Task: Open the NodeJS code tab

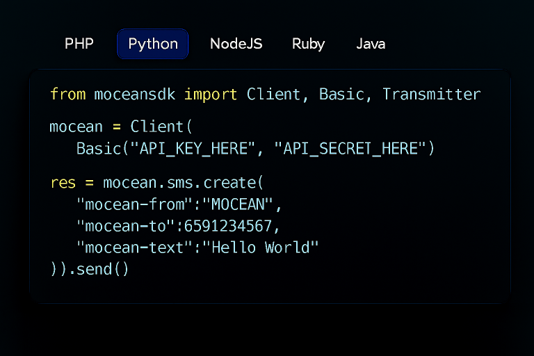Action: [236, 44]
